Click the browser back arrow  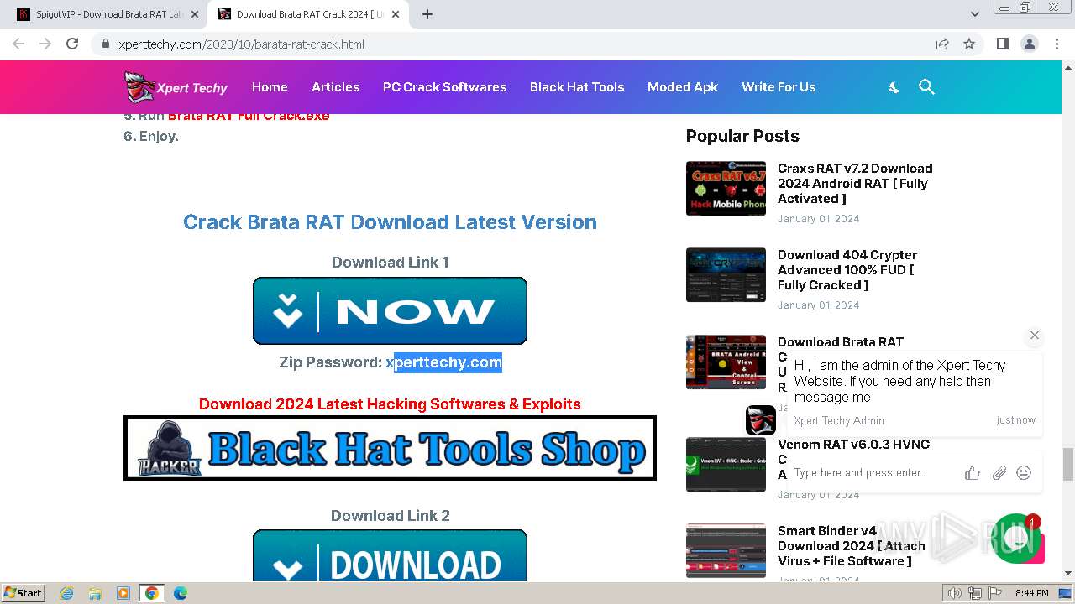18,44
